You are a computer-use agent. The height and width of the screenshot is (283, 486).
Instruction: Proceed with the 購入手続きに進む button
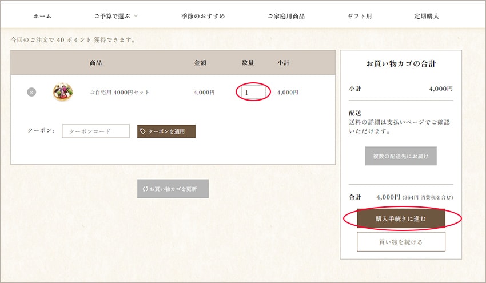point(401,218)
